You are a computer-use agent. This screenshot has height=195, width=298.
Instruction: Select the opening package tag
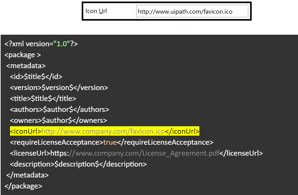(x=22, y=55)
